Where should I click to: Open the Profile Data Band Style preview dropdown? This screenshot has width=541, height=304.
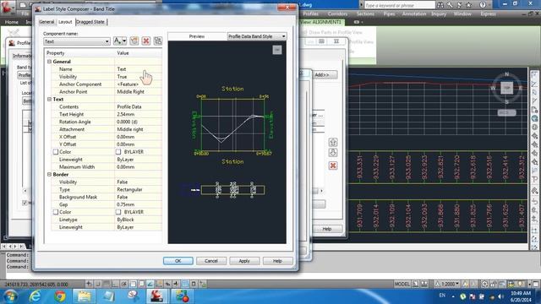[257, 36]
